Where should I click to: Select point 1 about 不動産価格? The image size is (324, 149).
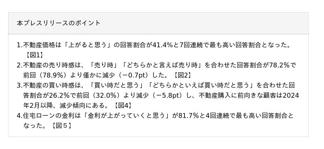click(154, 50)
